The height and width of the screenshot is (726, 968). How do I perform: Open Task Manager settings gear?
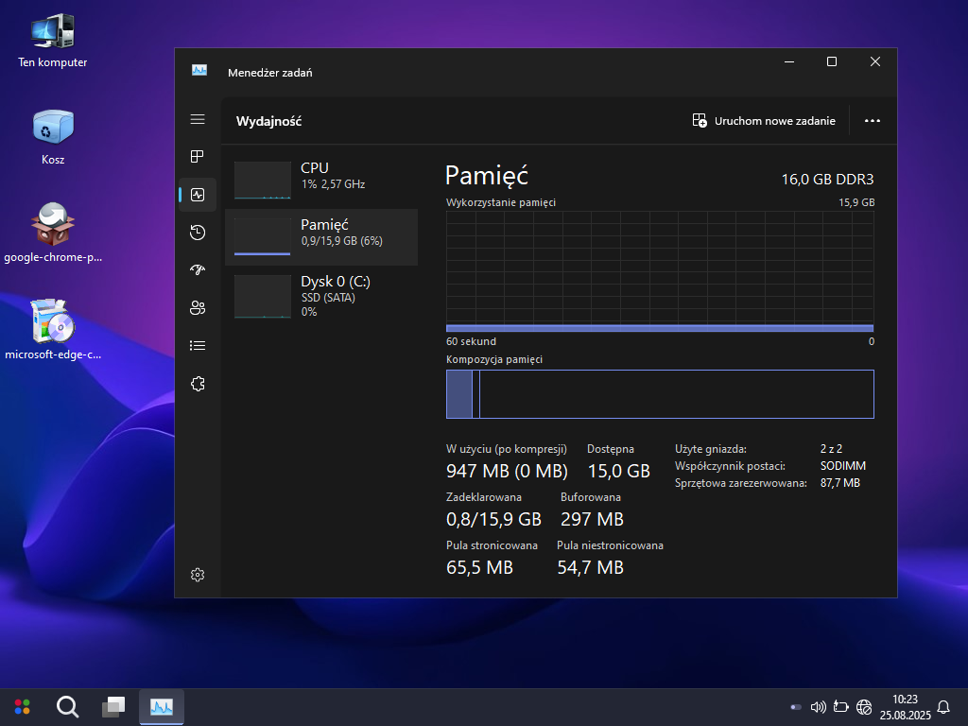(x=198, y=575)
